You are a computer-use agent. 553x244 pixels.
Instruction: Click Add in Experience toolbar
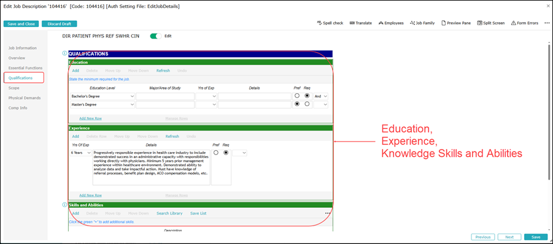click(75, 136)
